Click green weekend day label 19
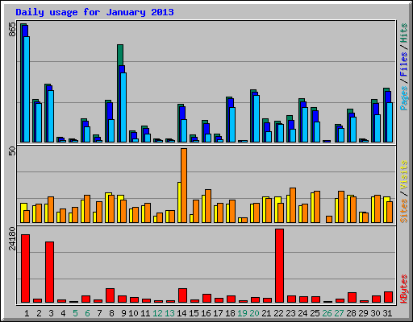The height and width of the screenshot is (322, 413). [242, 313]
